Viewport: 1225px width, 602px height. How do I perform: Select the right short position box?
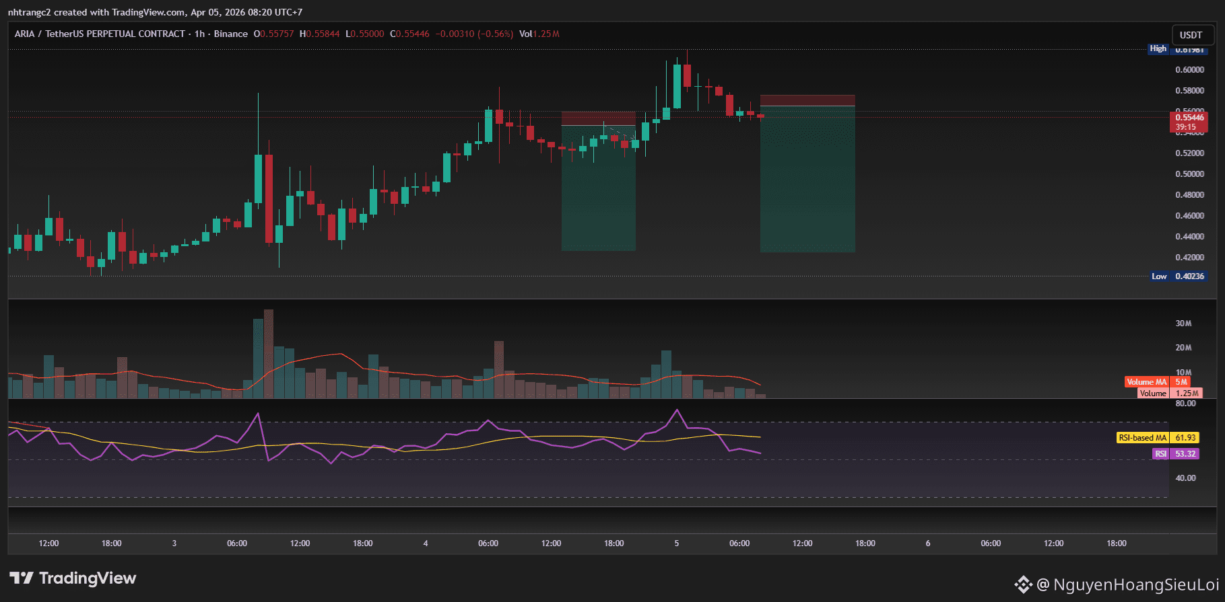pos(807,174)
